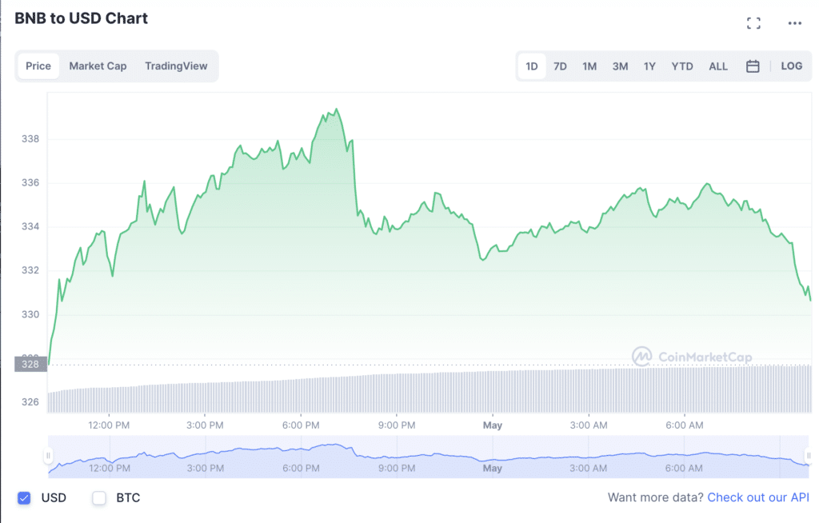Toggle the LOG scale button

coord(791,66)
